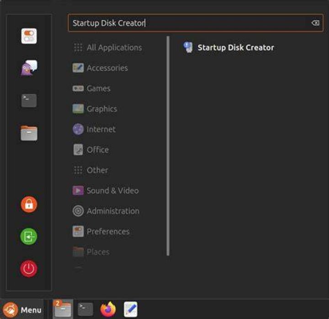Screen dimensions: 329x319
Task: Launch Pidgin messenger from favorites sidebar
Action: click(x=29, y=68)
